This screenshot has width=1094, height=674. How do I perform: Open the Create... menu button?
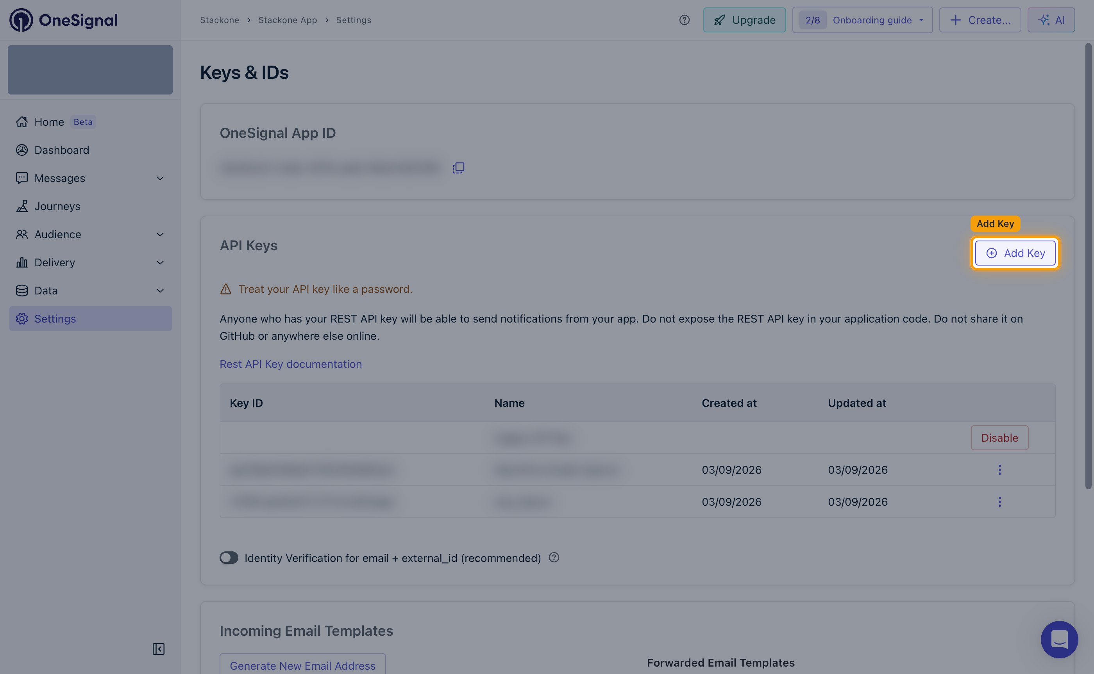(980, 20)
